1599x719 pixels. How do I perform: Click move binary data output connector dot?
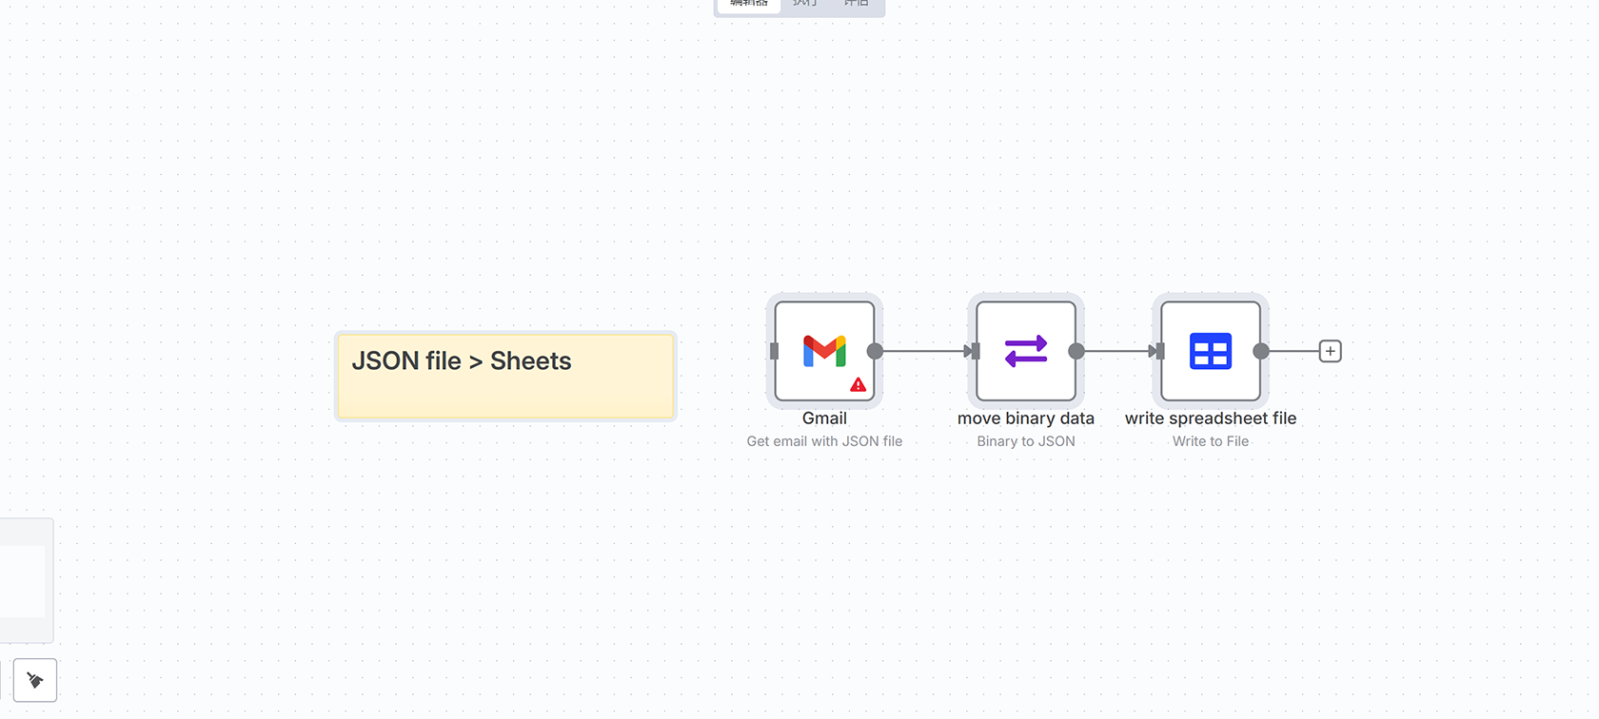pos(1076,351)
